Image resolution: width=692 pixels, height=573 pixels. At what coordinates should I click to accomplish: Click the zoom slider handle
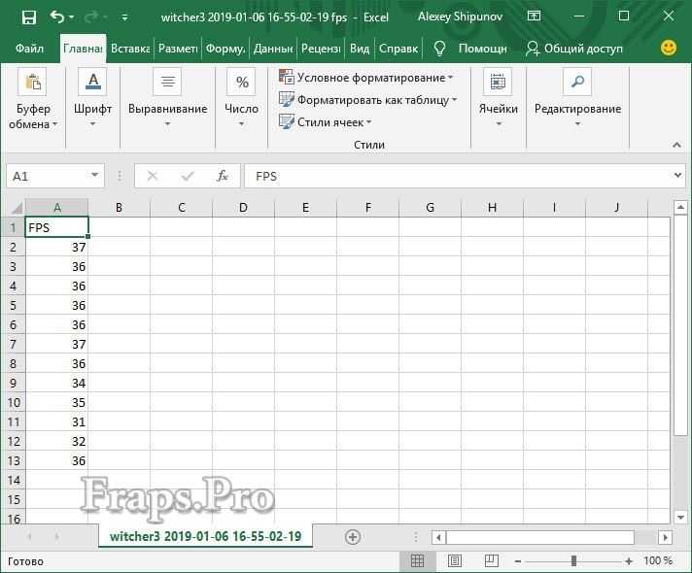pos(573,560)
